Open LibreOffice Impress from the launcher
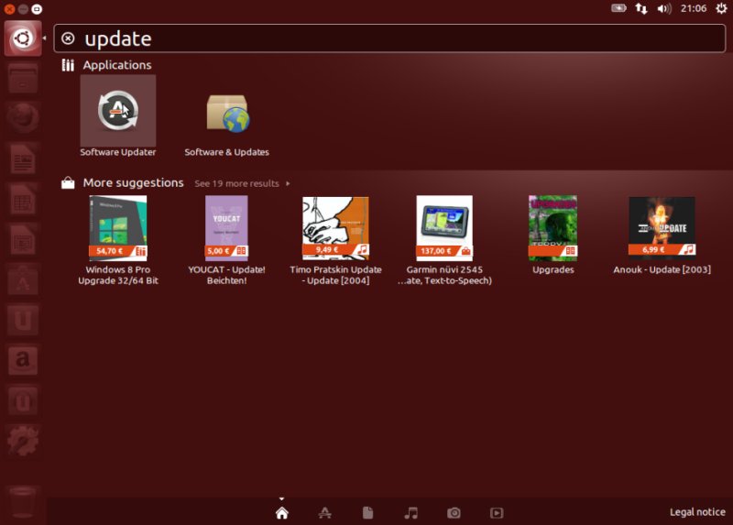This screenshot has height=525, width=733. click(22, 239)
